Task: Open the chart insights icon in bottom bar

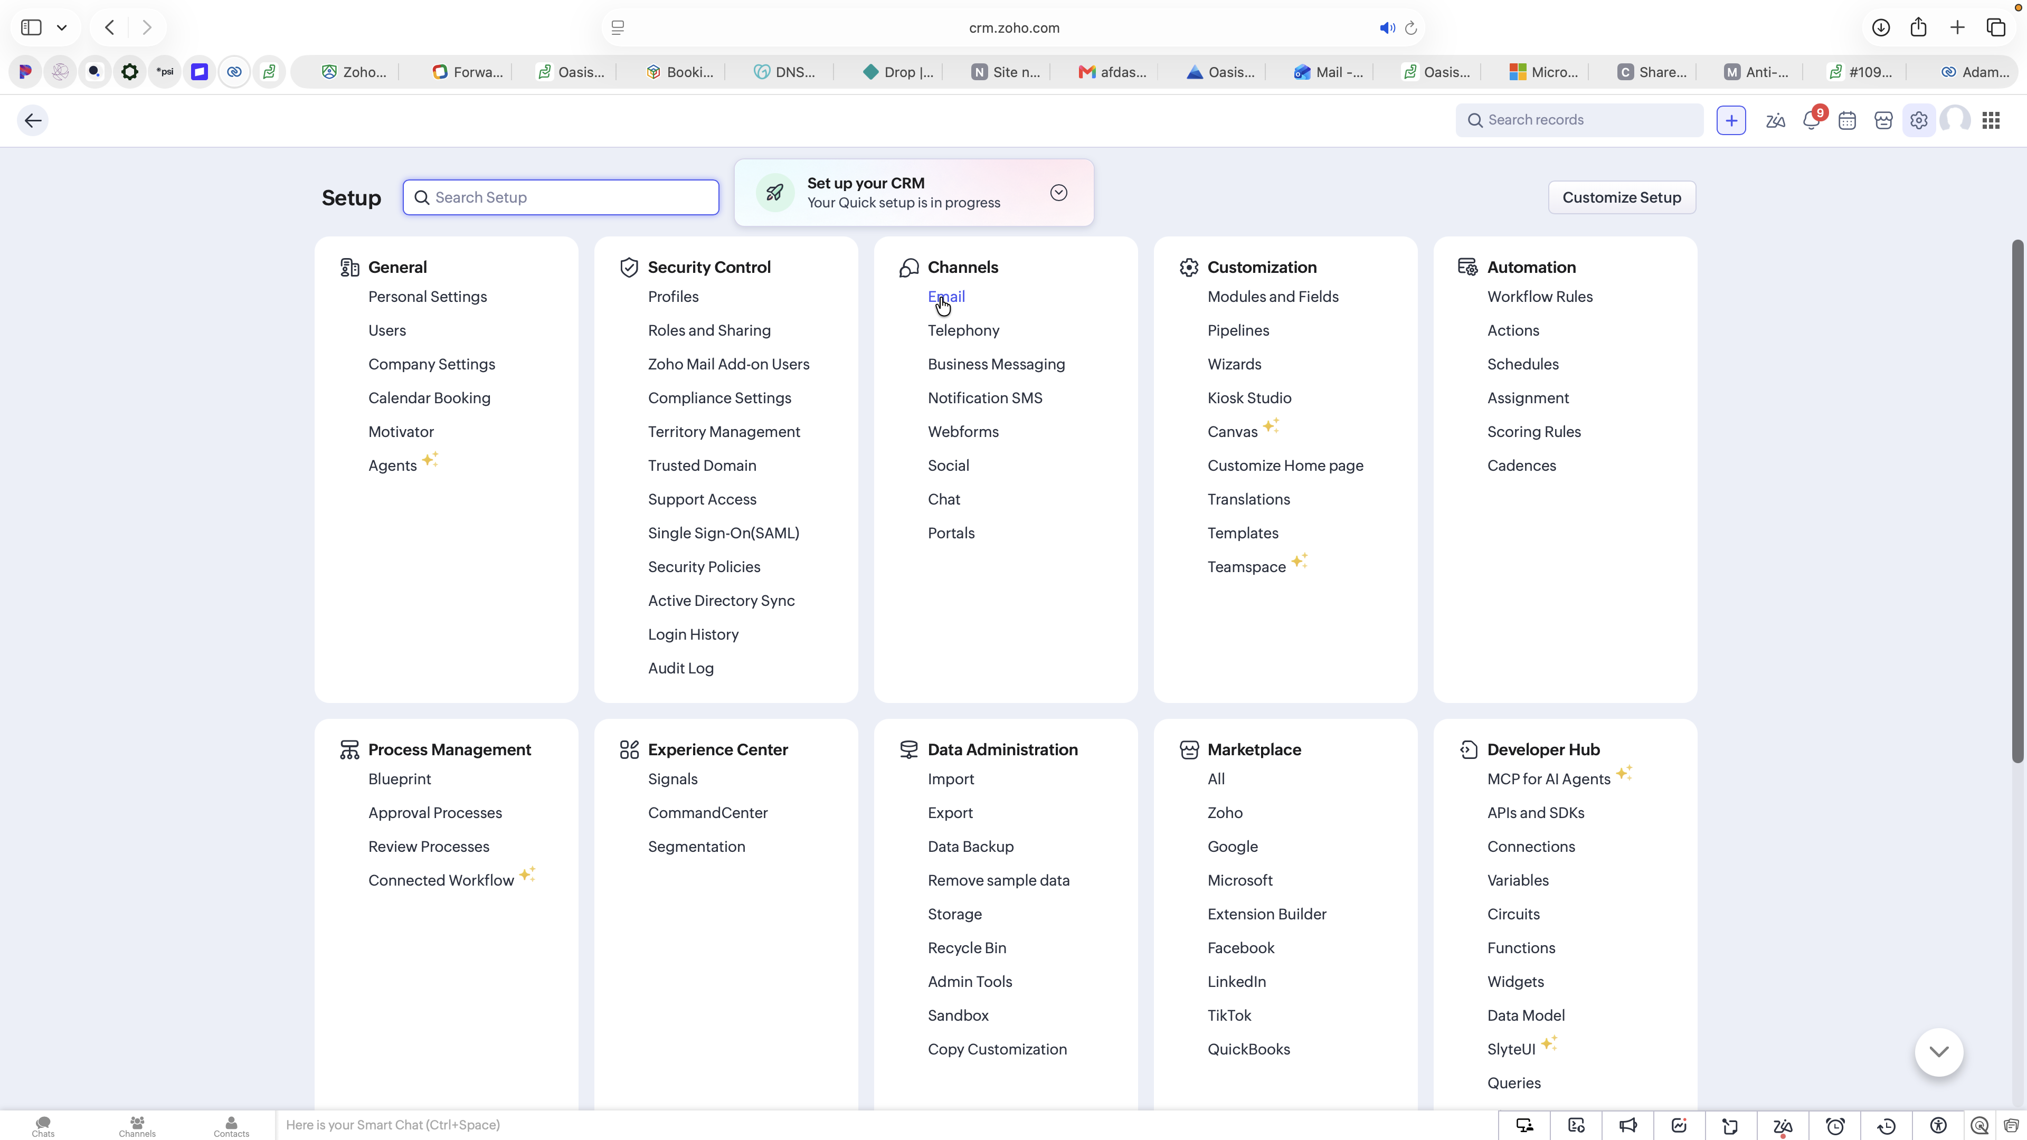Action: pos(1679,1126)
